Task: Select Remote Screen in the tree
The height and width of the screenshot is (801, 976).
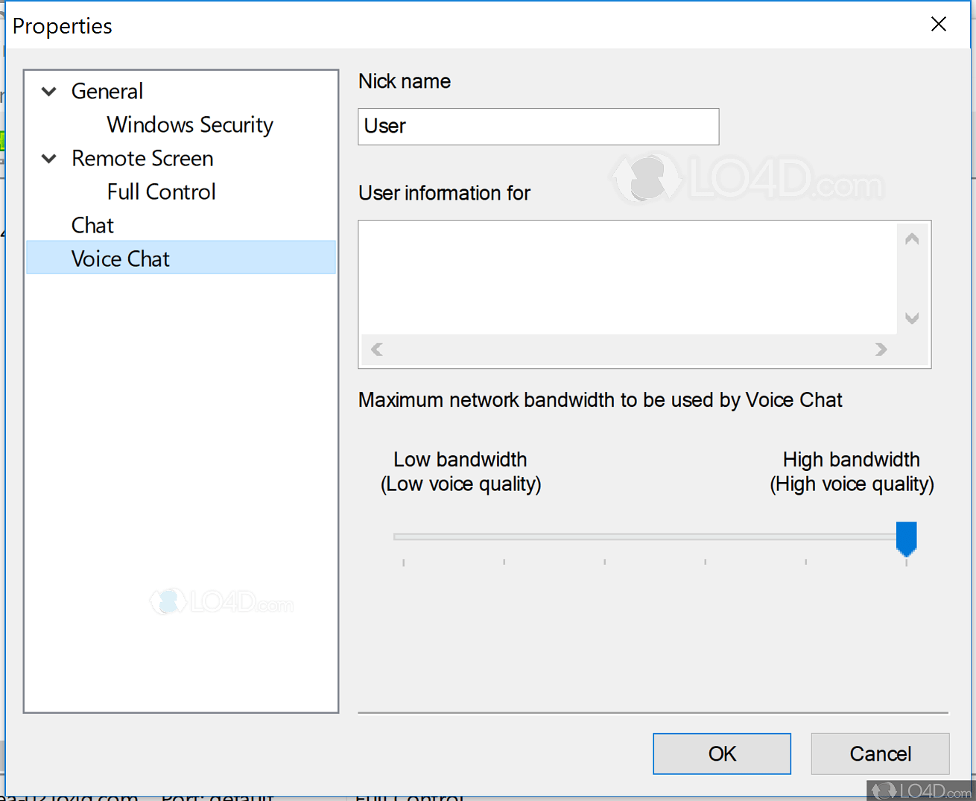Action: coord(142,158)
